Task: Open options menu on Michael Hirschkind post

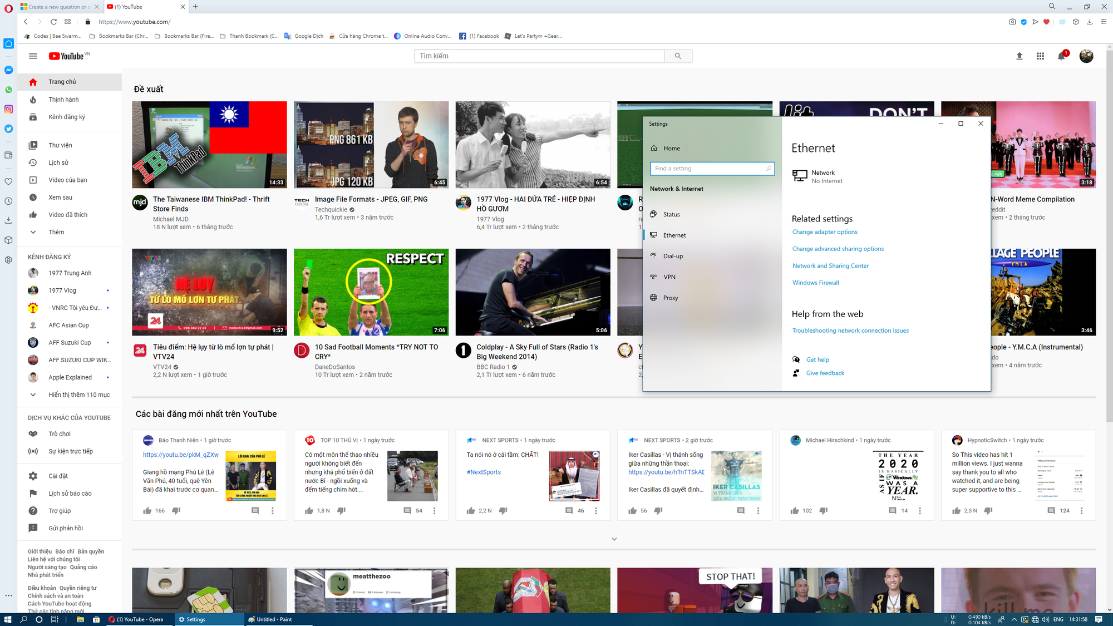Action: pos(919,511)
